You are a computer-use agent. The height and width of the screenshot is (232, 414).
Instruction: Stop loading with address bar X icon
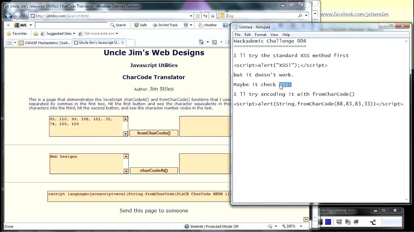click(x=212, y=16)
